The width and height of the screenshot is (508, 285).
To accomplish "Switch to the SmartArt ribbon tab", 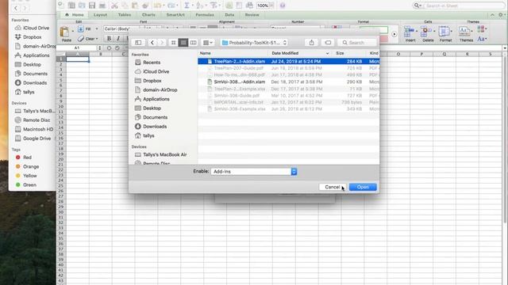I will coord(175,15).
